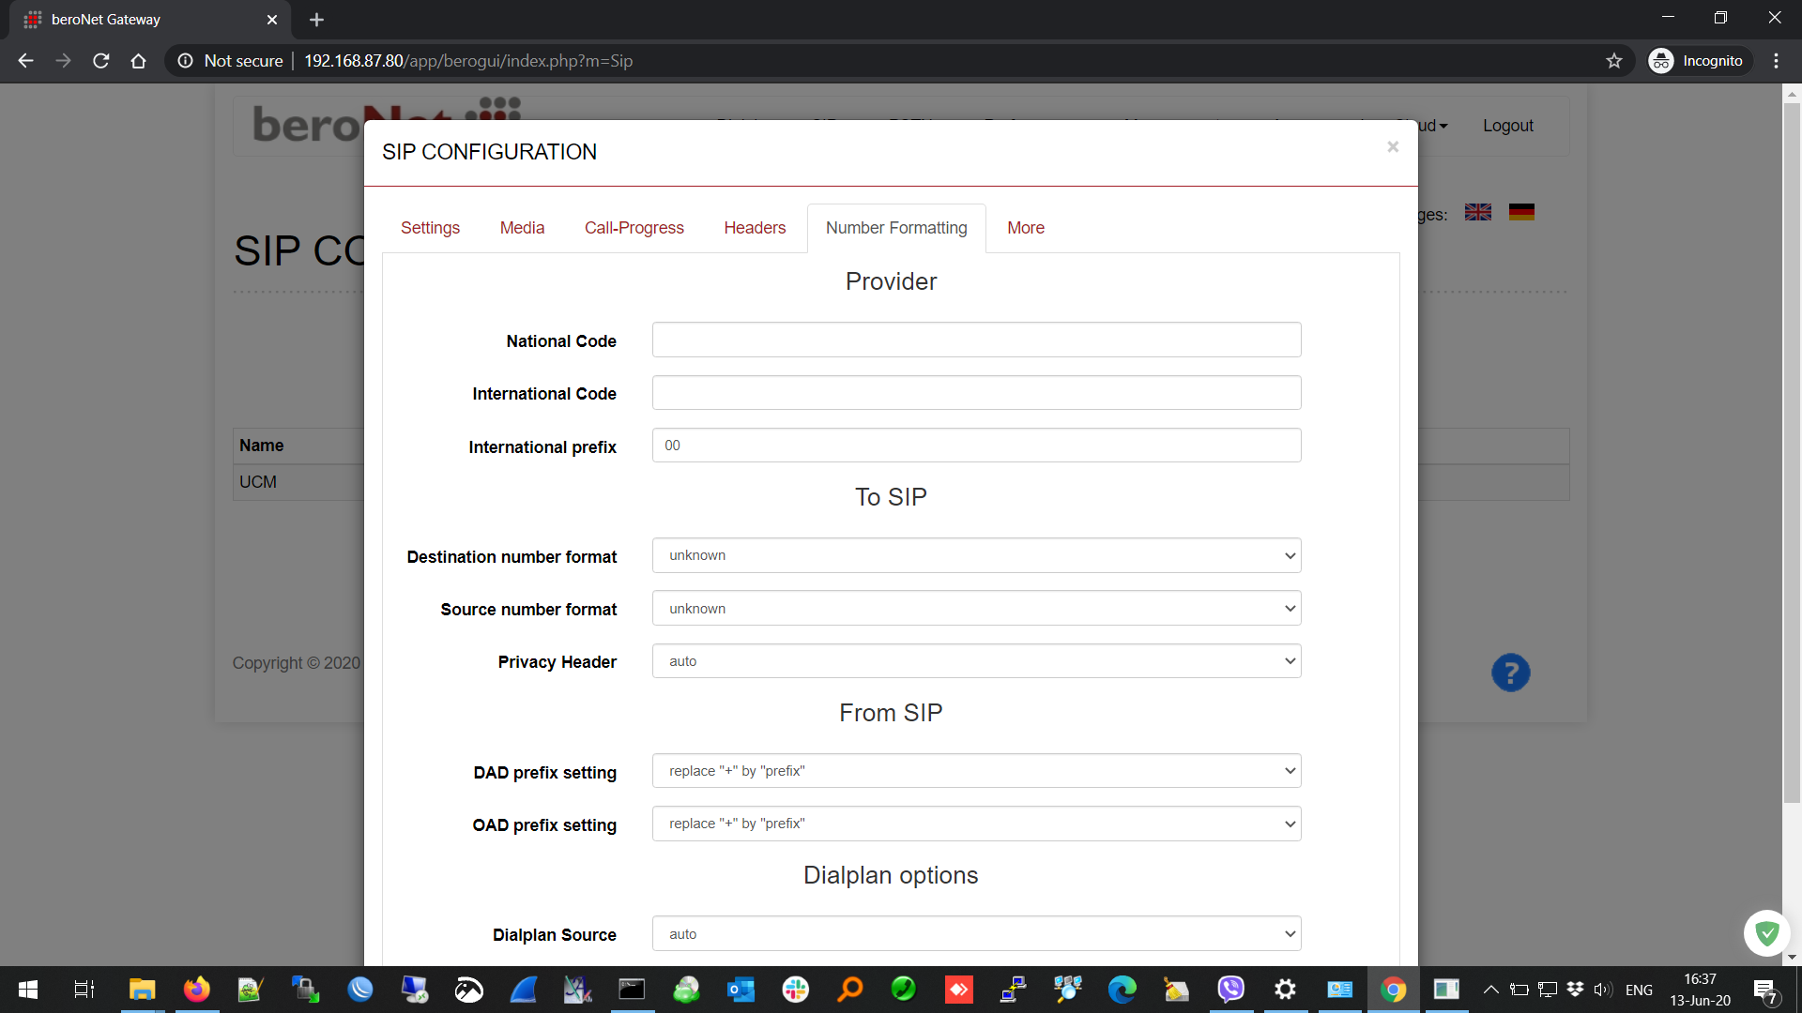1802x1013 pixels.
Task: Switch to the Media tab
Action: click(x=522, y=228)
